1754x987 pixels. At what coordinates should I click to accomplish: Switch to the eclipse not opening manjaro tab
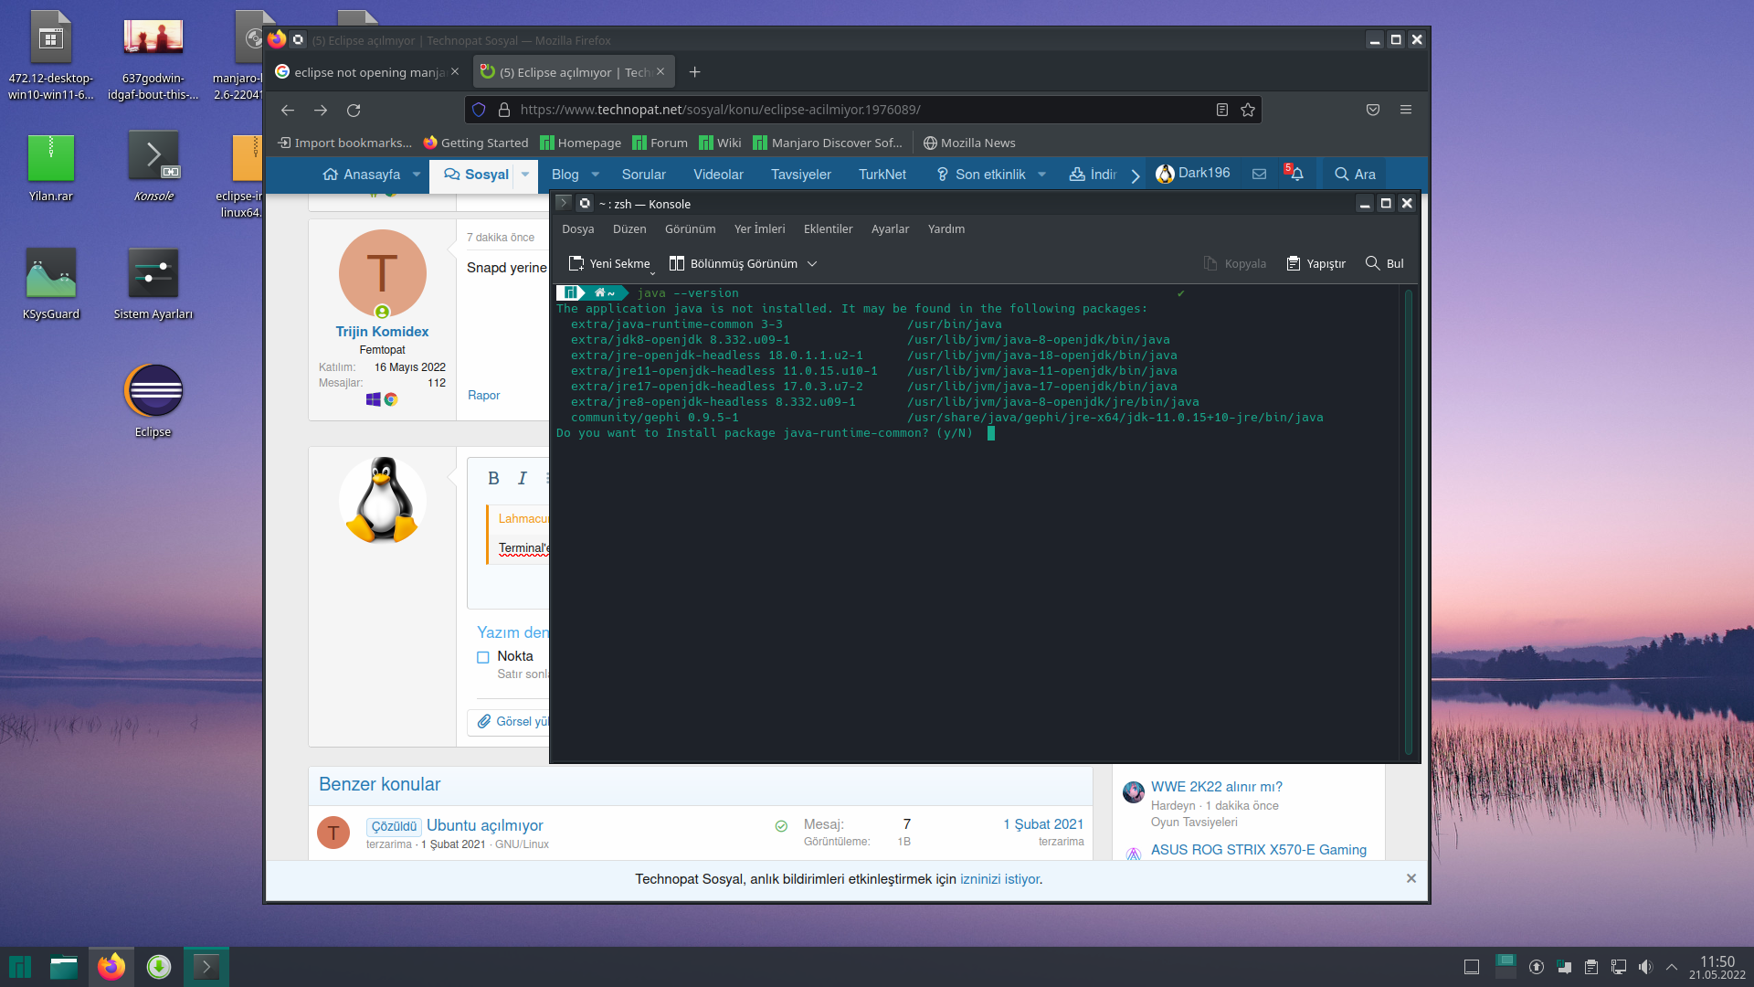(367, 72)
